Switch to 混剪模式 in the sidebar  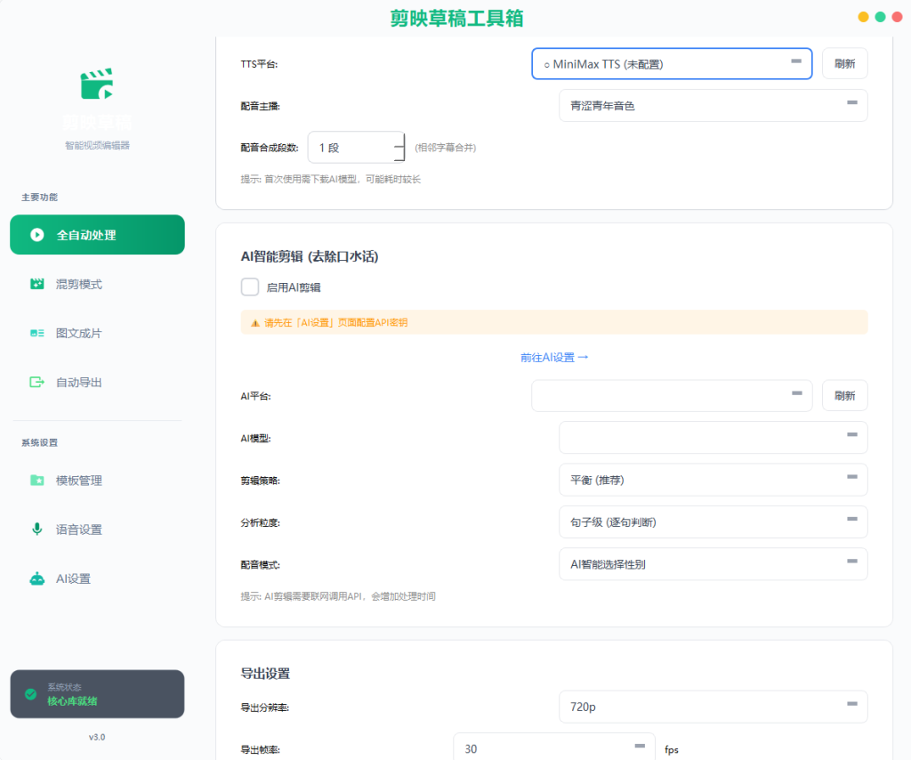tap(97, 284)
